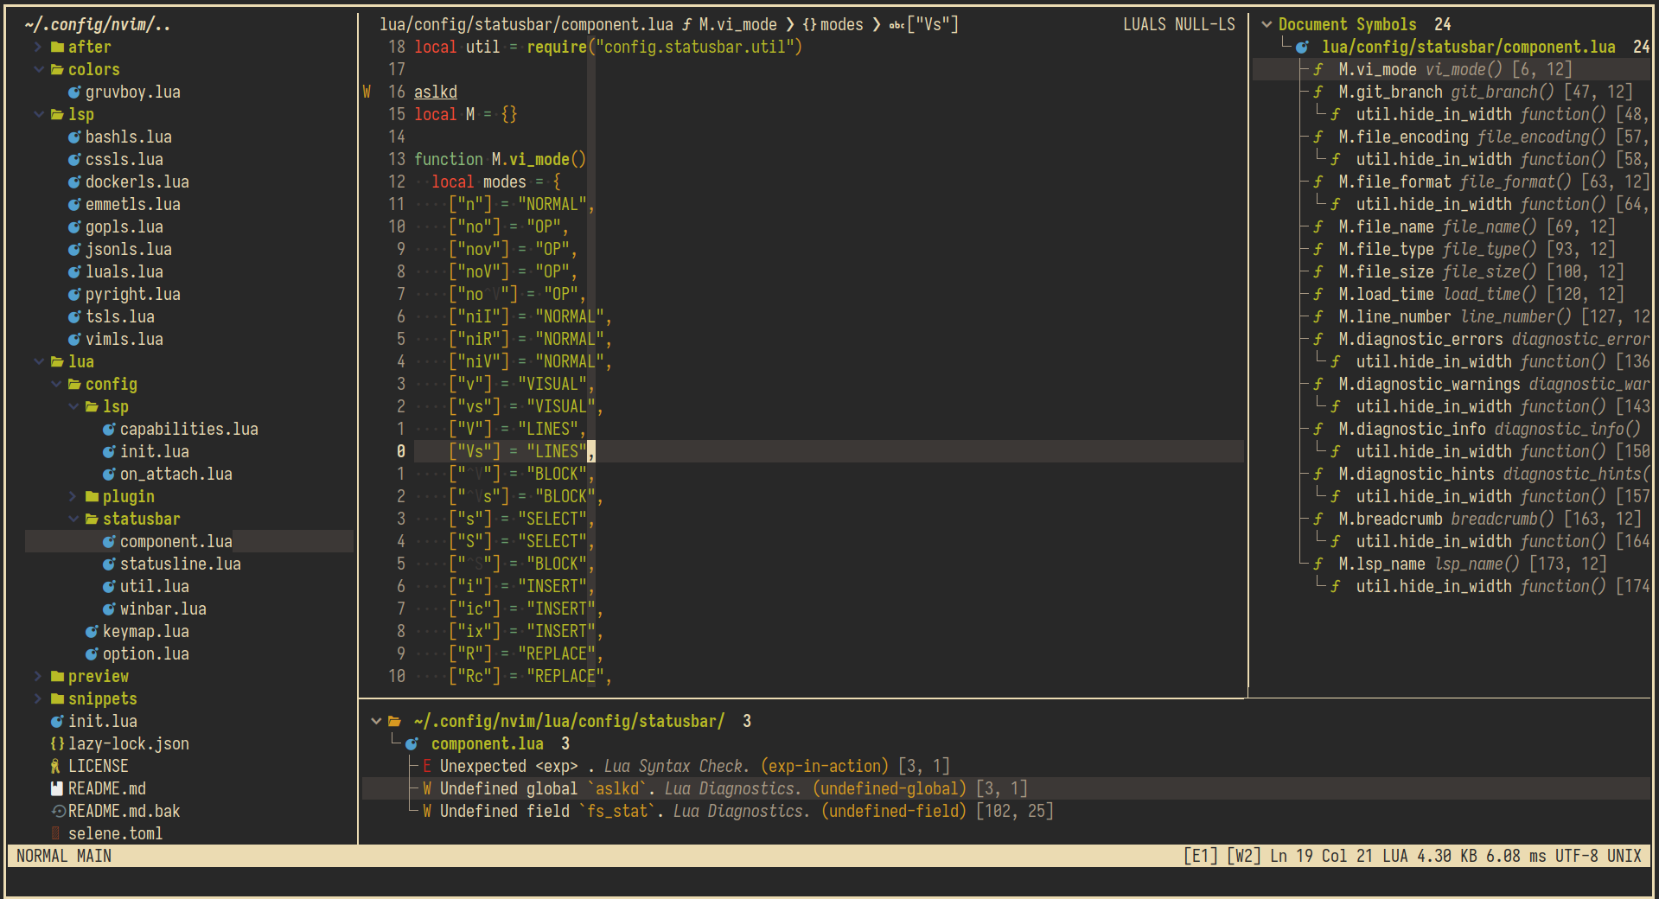Click the README.md.bak backup icon
This screenshot has width=1659, height=899.
click(58, 811)
